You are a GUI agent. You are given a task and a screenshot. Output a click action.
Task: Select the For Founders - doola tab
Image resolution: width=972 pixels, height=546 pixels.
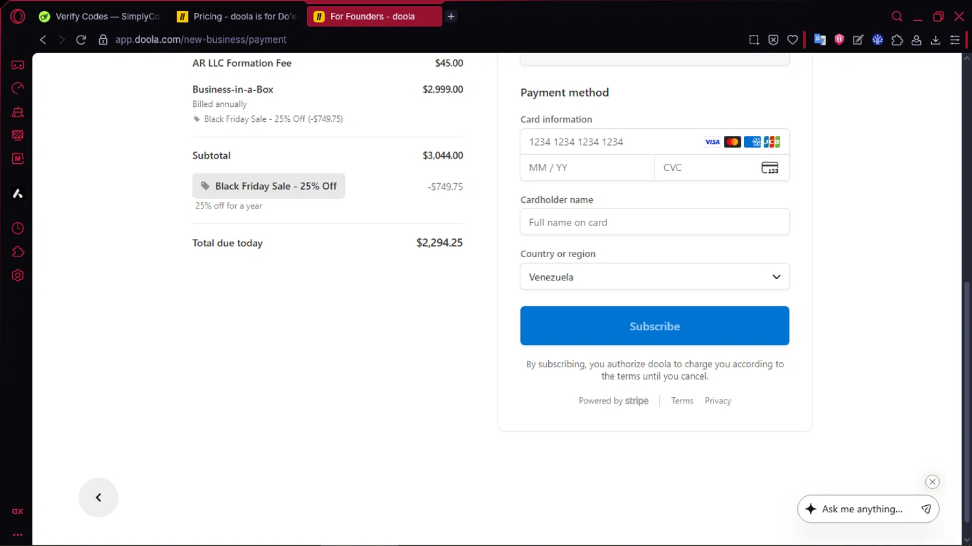[x=374, y=16]
